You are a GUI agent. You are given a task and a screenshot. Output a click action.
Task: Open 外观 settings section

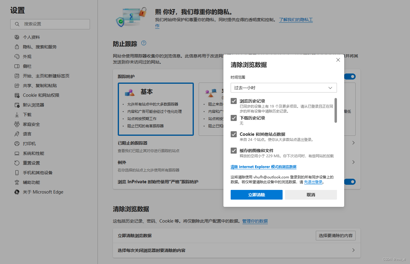click(x=27, y=57)
